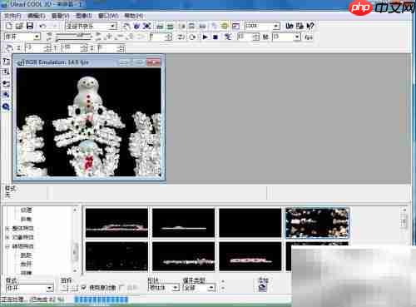Image resolution: width=416 pixels, height=307 pixels.
Task: Open the File menu
Action: click(x=12, y=16)
